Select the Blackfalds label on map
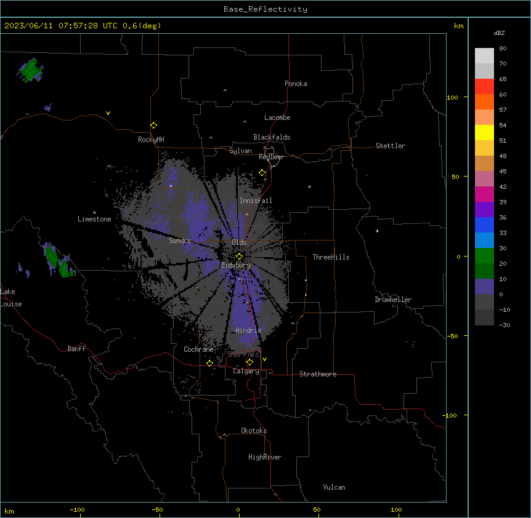The width and height of the screenshot is (531, 518). [272, 137]
